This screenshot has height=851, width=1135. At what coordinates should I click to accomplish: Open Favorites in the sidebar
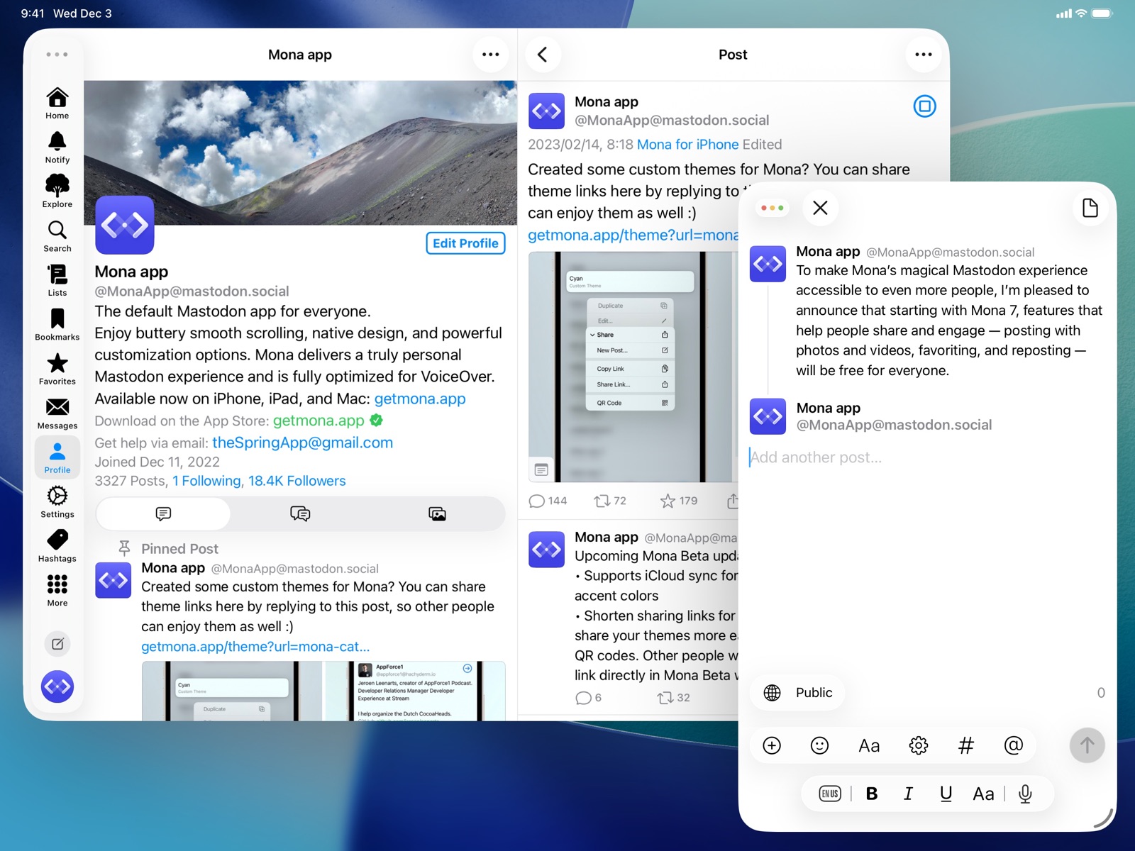click(x=57, y=369)
